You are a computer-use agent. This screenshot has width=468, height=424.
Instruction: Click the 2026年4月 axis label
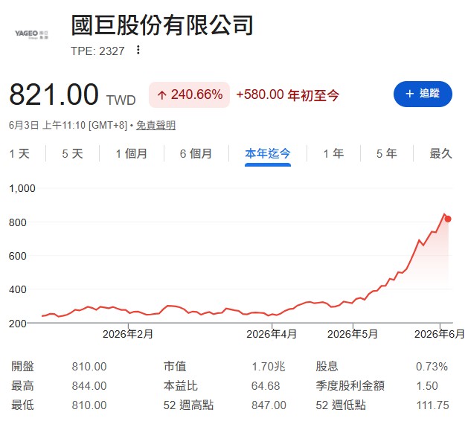[x=272, y=334]
